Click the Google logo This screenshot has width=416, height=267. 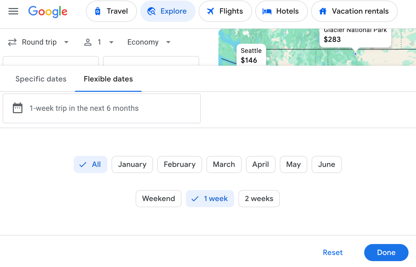tap(48, 12)
